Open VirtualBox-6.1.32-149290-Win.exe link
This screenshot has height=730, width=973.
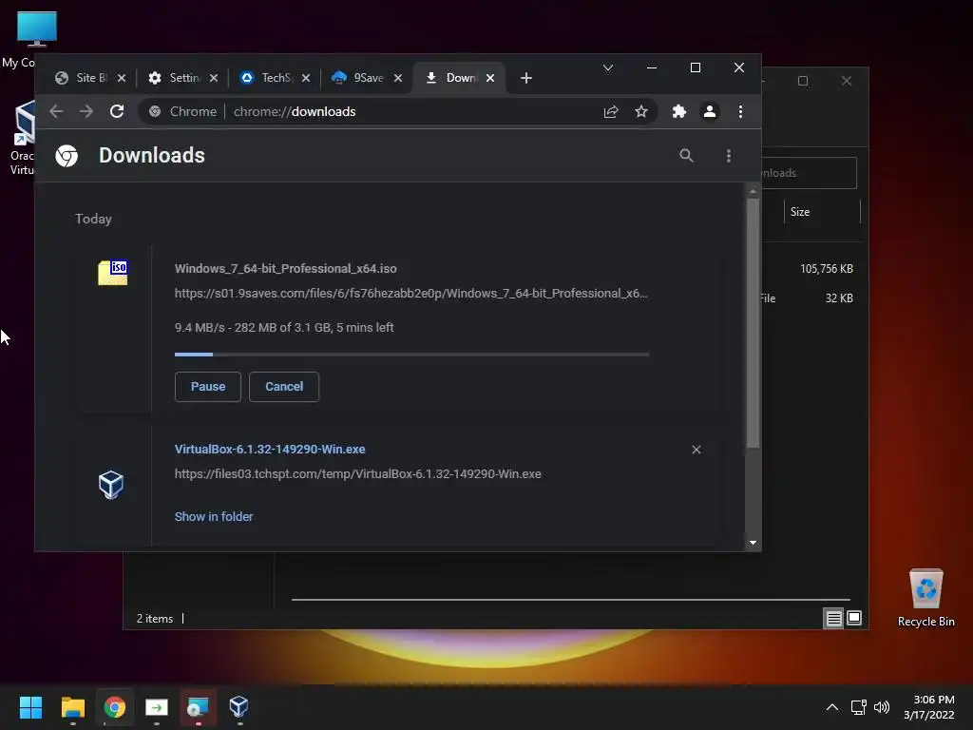[270, 450]
